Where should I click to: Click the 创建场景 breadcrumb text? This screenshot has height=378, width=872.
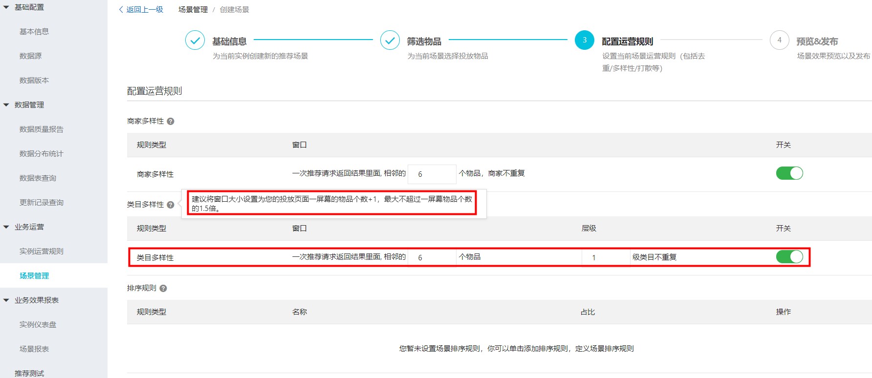[x=235, y=10]
